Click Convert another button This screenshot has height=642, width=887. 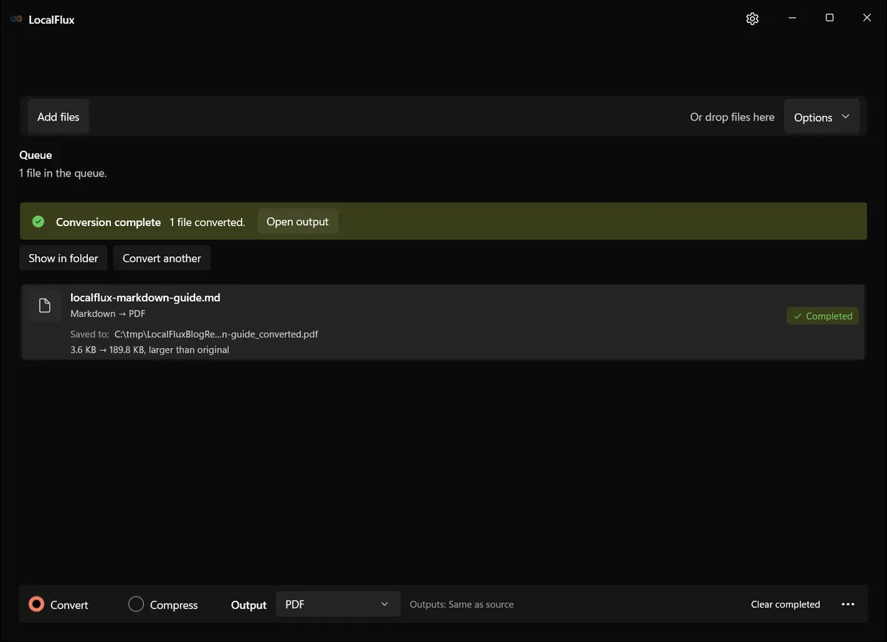coord(162,258)
